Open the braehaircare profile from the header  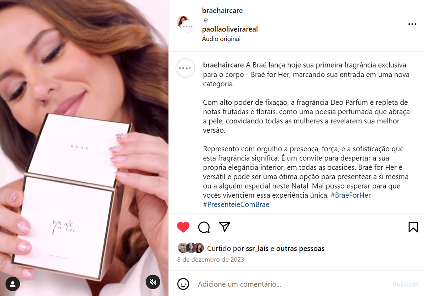click(x=222, y=11)
